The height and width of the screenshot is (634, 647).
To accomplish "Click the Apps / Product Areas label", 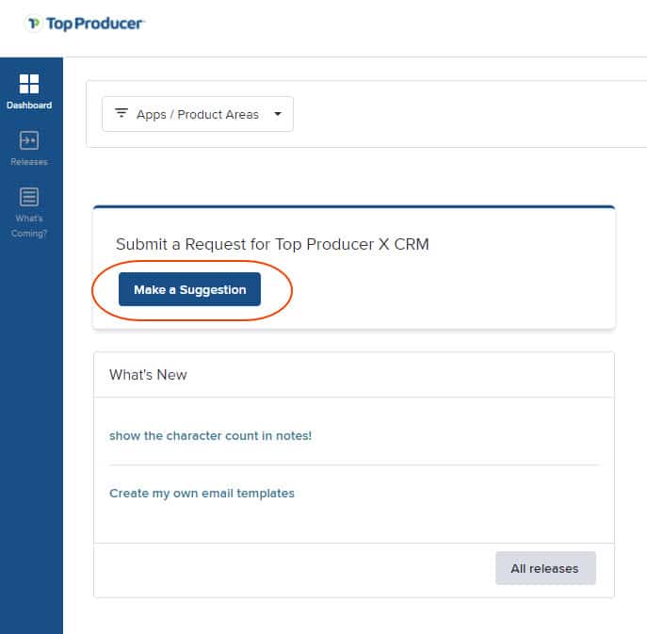I will (198, 114).
